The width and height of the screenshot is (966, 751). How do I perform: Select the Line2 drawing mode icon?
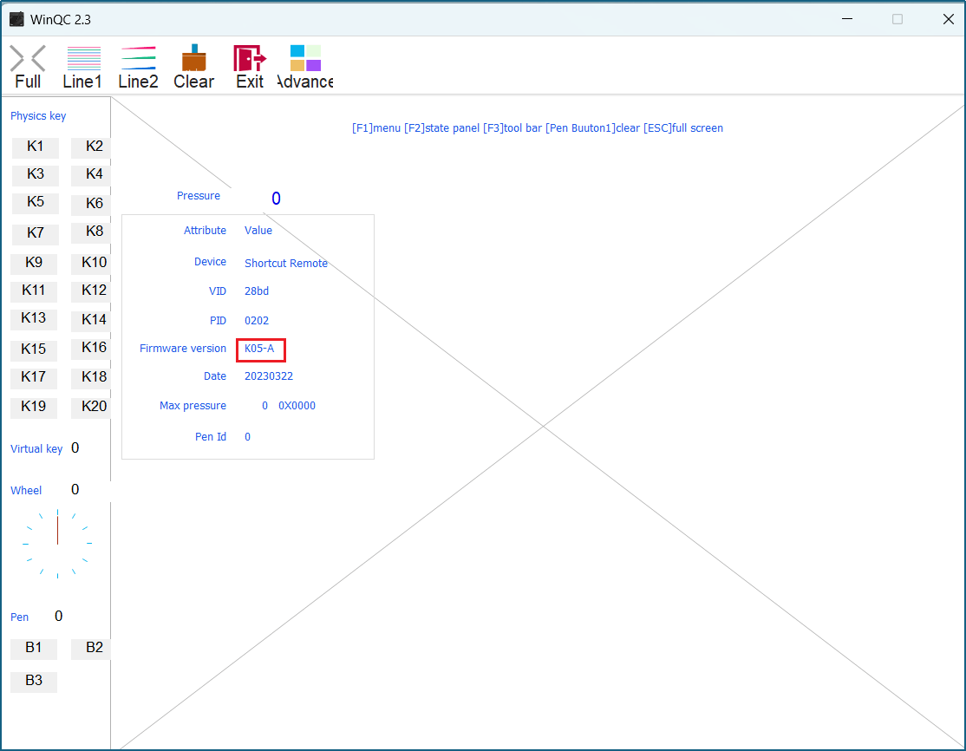[x=139, y=60]
